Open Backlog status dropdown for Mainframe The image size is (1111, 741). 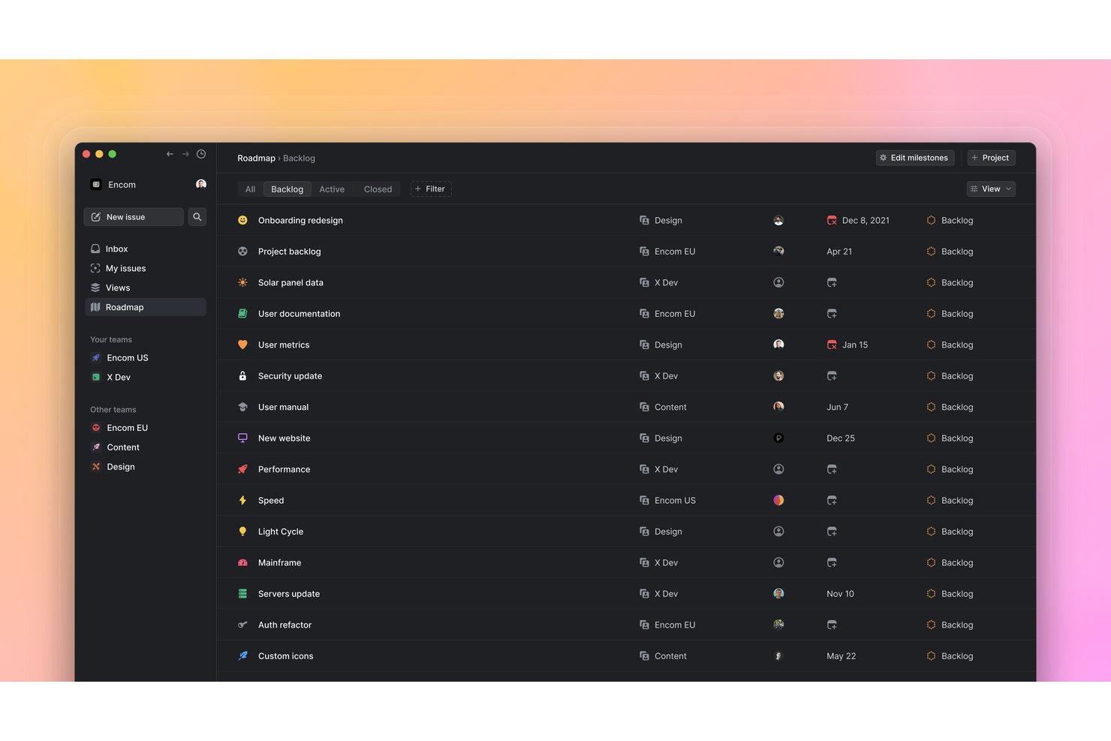950,563
